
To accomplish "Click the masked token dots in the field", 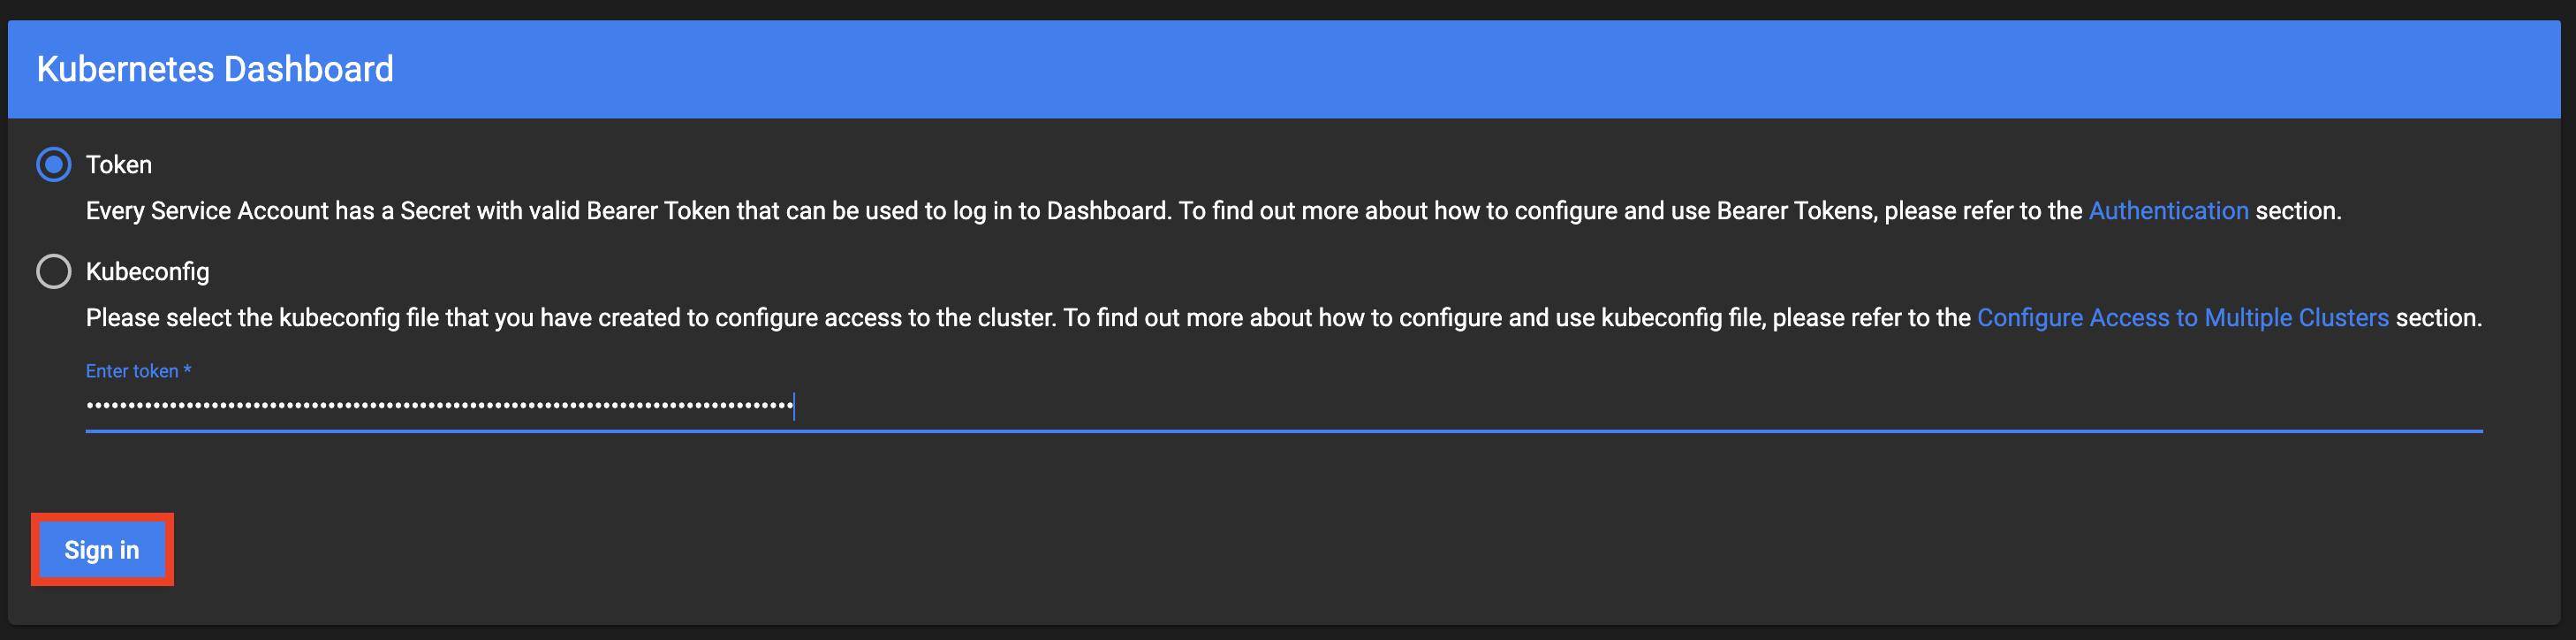I will pos(440,406).
